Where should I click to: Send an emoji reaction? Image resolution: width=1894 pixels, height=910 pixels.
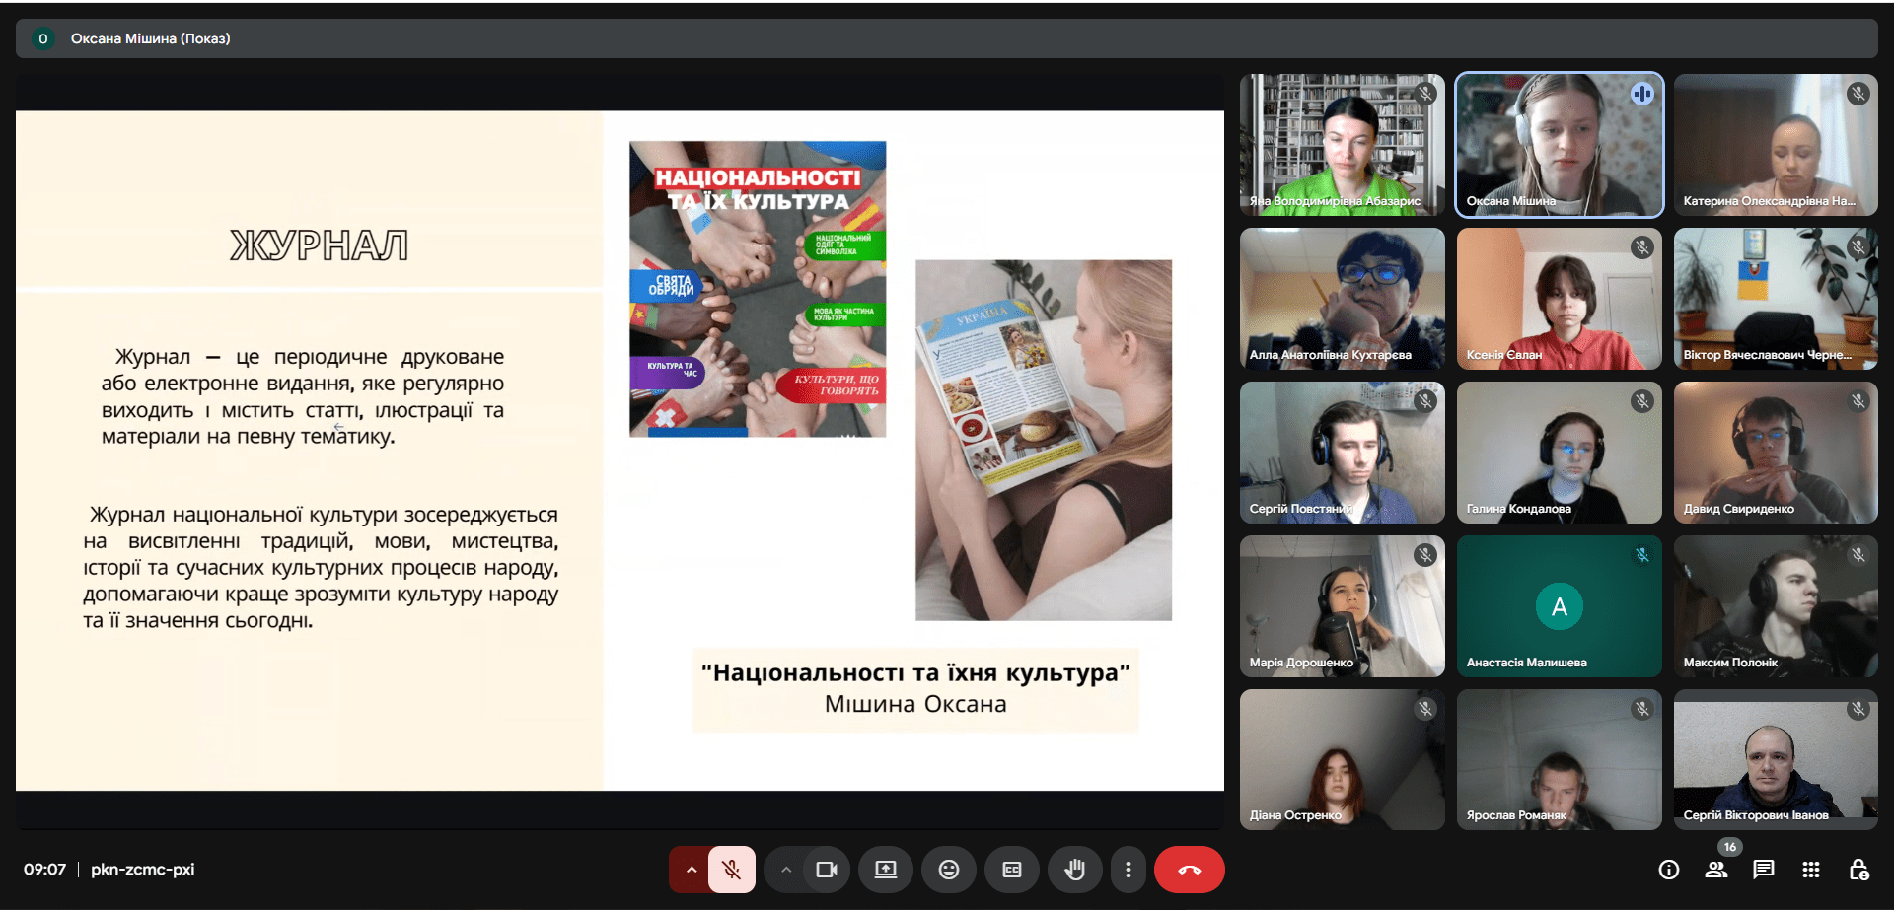(x=948, y=870)
